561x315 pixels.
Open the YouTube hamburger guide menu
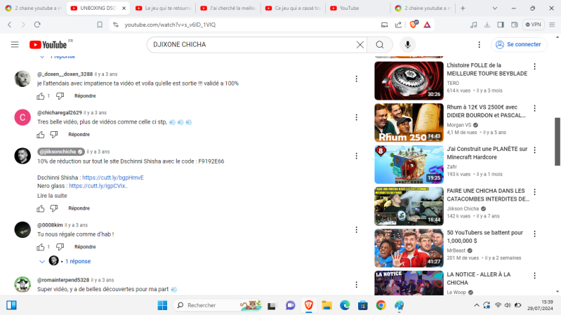pos(15,45)
